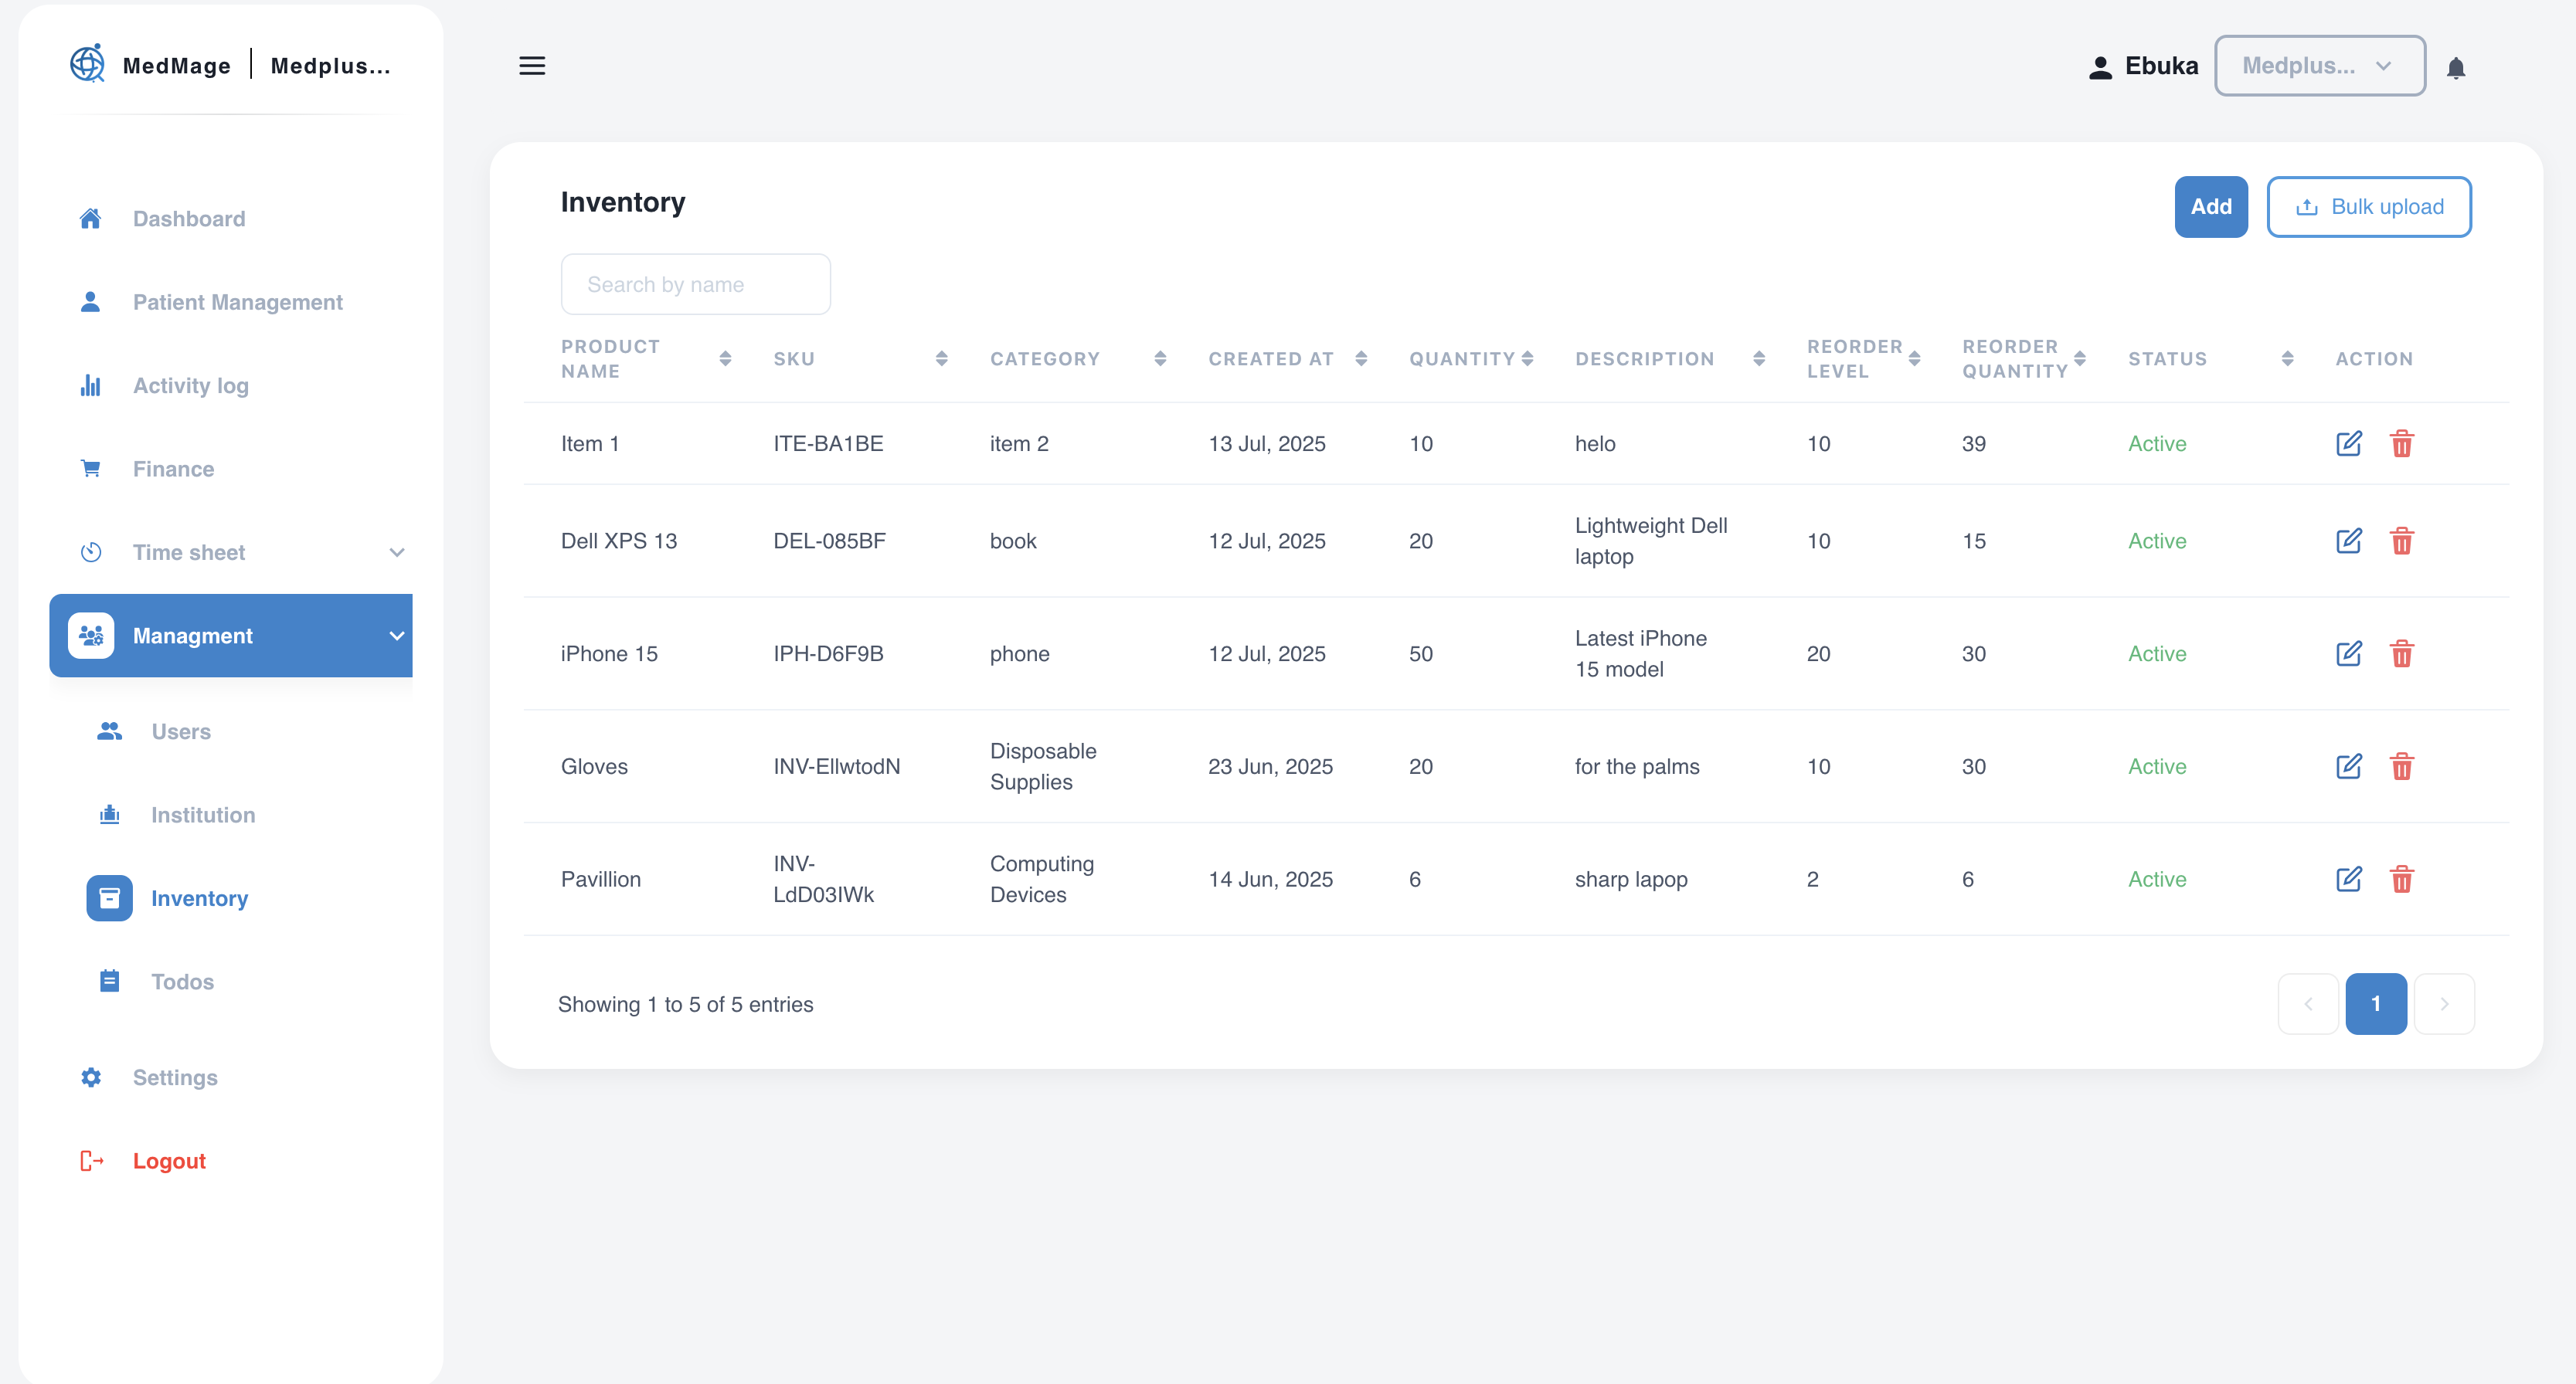Delete the Pavillion row
Viewport: 2576px width, 1384px height.
pyautogui.click(x=2402, y=880)
